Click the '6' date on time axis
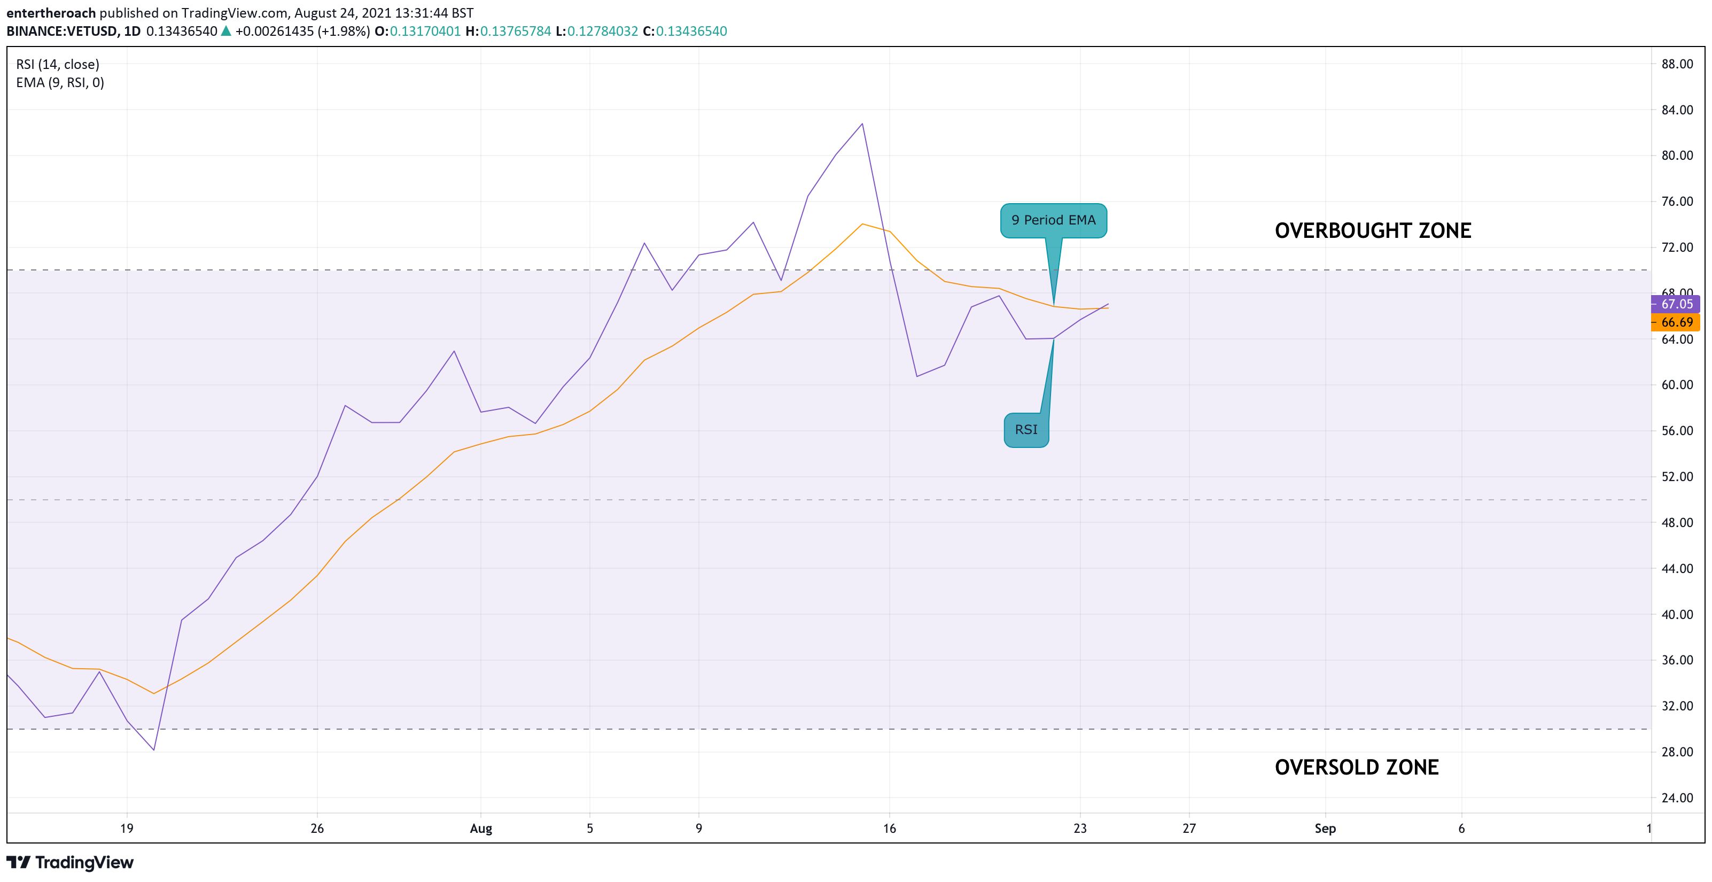 coord(1461,828)
